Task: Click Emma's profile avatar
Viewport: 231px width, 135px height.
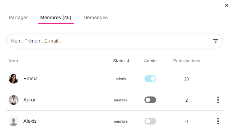Action: (14, 79)
